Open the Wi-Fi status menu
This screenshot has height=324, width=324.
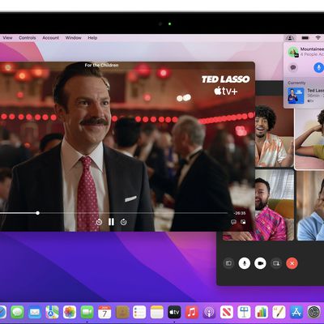[x=318, y=38]
